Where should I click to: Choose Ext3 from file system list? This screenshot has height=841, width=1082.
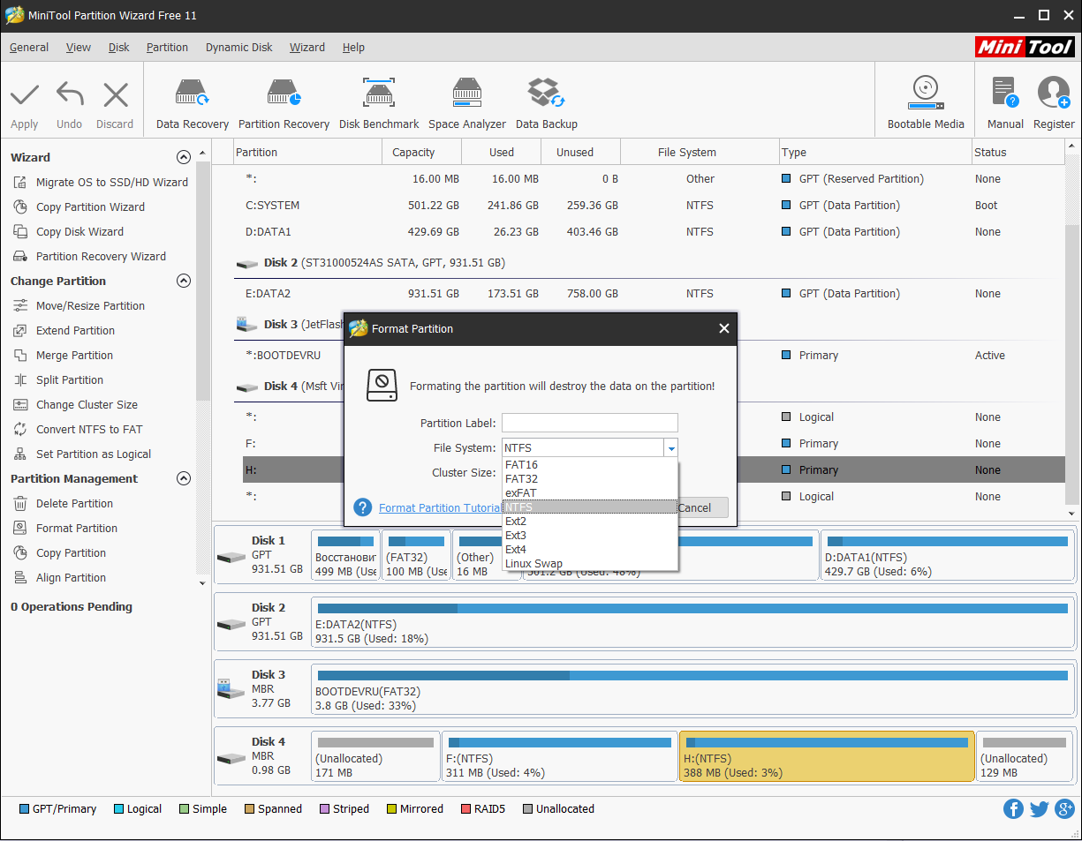(590, 536)
